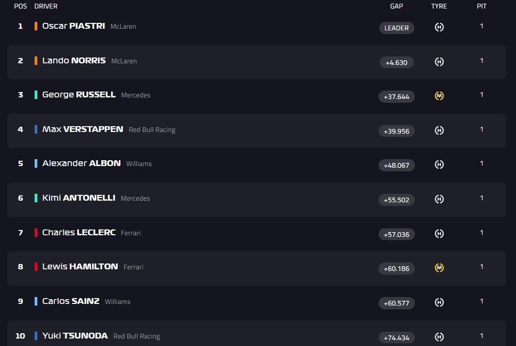Click Max Verstappen's hard tyre icon

(x=439, y=130)
